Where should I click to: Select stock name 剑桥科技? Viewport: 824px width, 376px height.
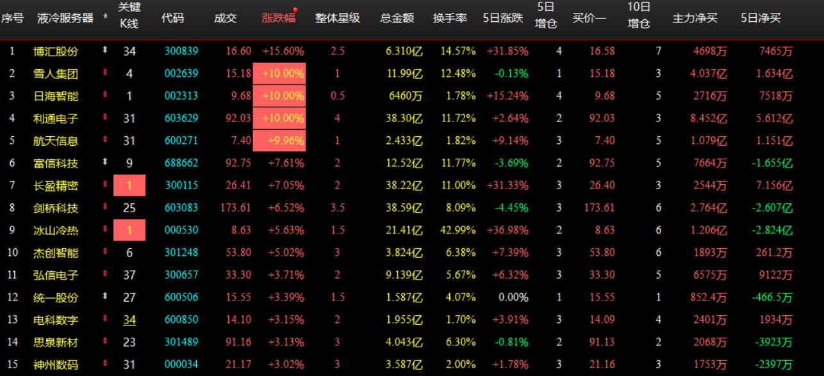tap(56, 208)
